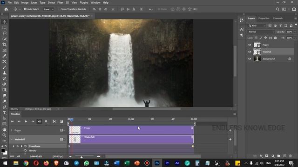Play the timeline
This screenshot has height=167, width=298.
point(26,122)
